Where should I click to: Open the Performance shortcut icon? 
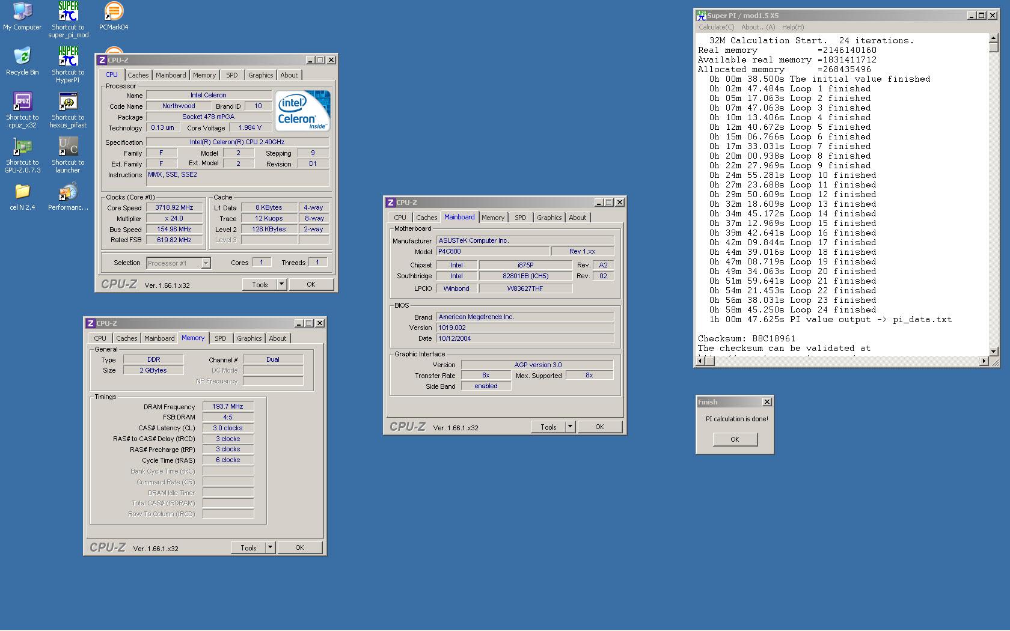pyautogui.click(x=68, y=197)
